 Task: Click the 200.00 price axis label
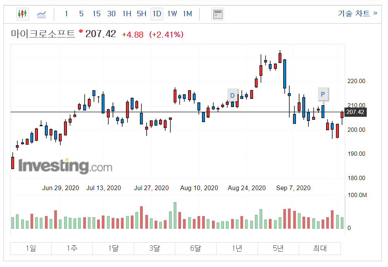[x=356, y=130]
